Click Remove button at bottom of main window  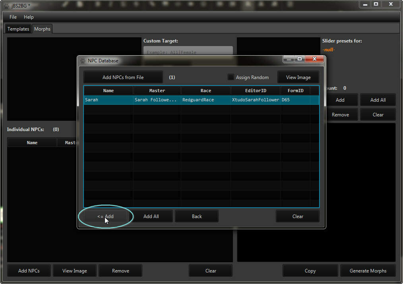tap(120, 270)
